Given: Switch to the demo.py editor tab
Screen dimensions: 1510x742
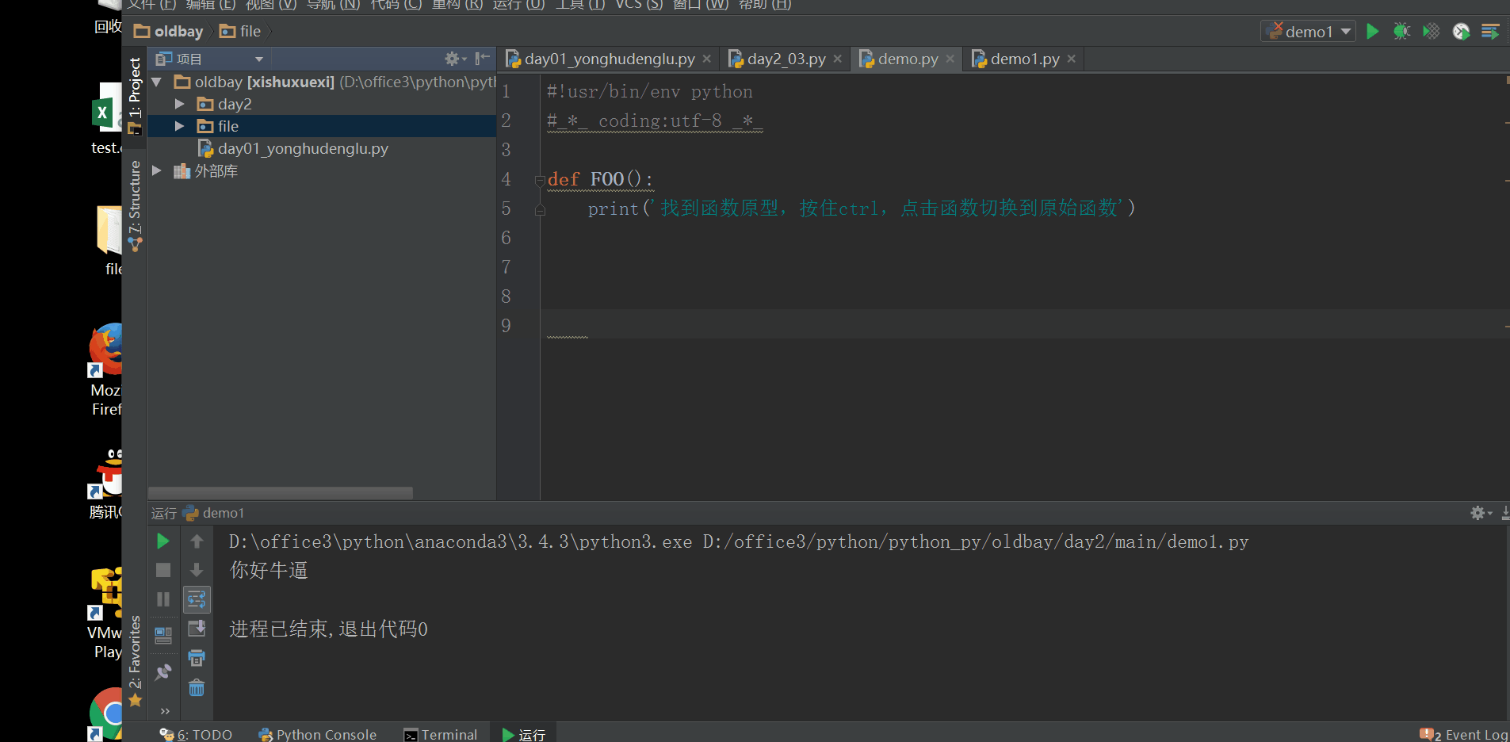Looking at the screenshot, I should (907, 59).
